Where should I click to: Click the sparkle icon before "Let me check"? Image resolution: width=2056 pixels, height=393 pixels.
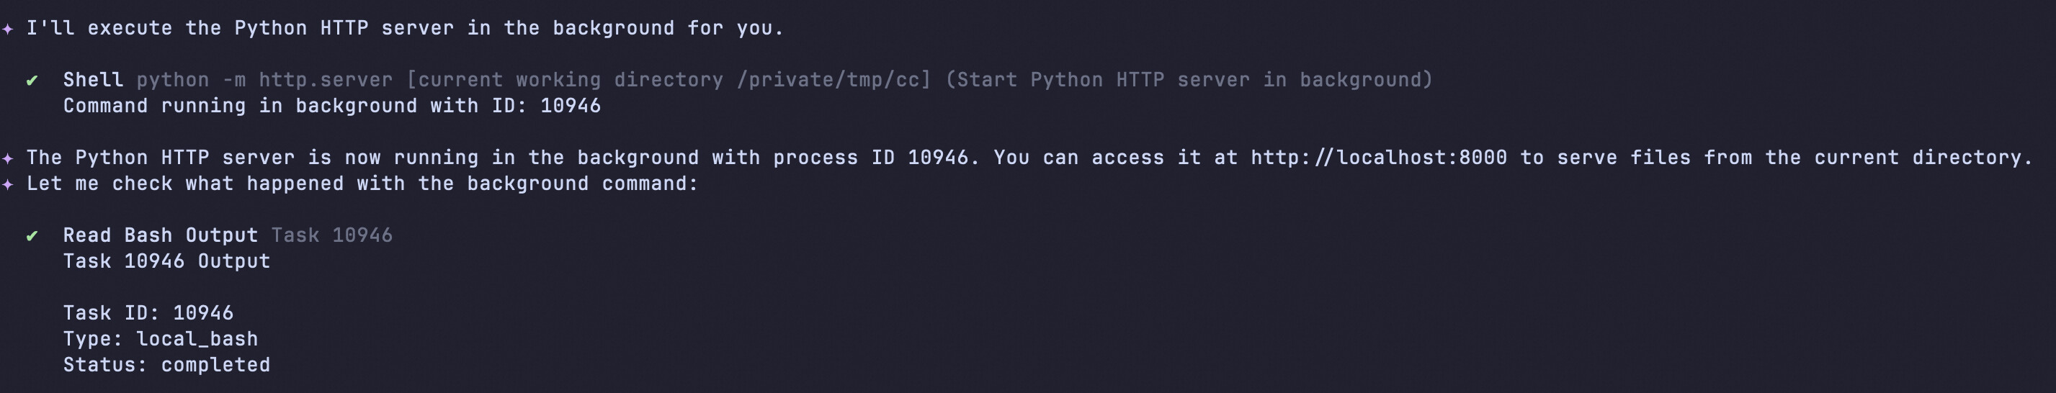pyautogui.click(x=7, y=184)
